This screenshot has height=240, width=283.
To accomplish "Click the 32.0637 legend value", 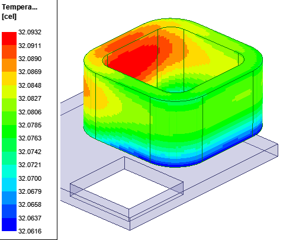I will [x=30, y=218].
